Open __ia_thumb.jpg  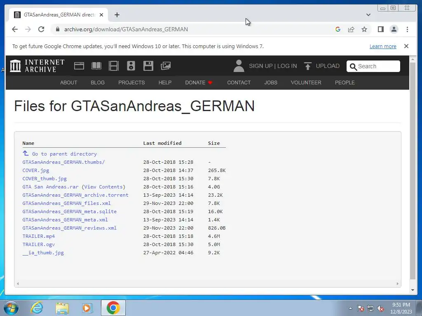(x=43, y=253)
